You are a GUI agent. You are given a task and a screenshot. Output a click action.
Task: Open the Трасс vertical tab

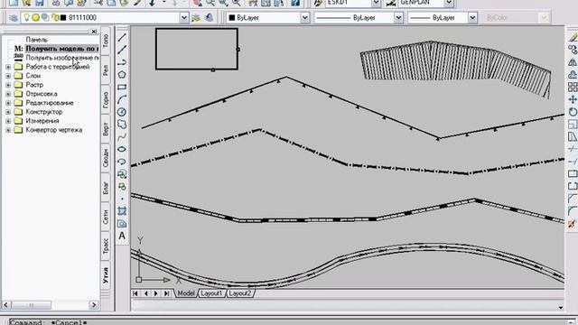pyautogui.click(x=106, y=246)
